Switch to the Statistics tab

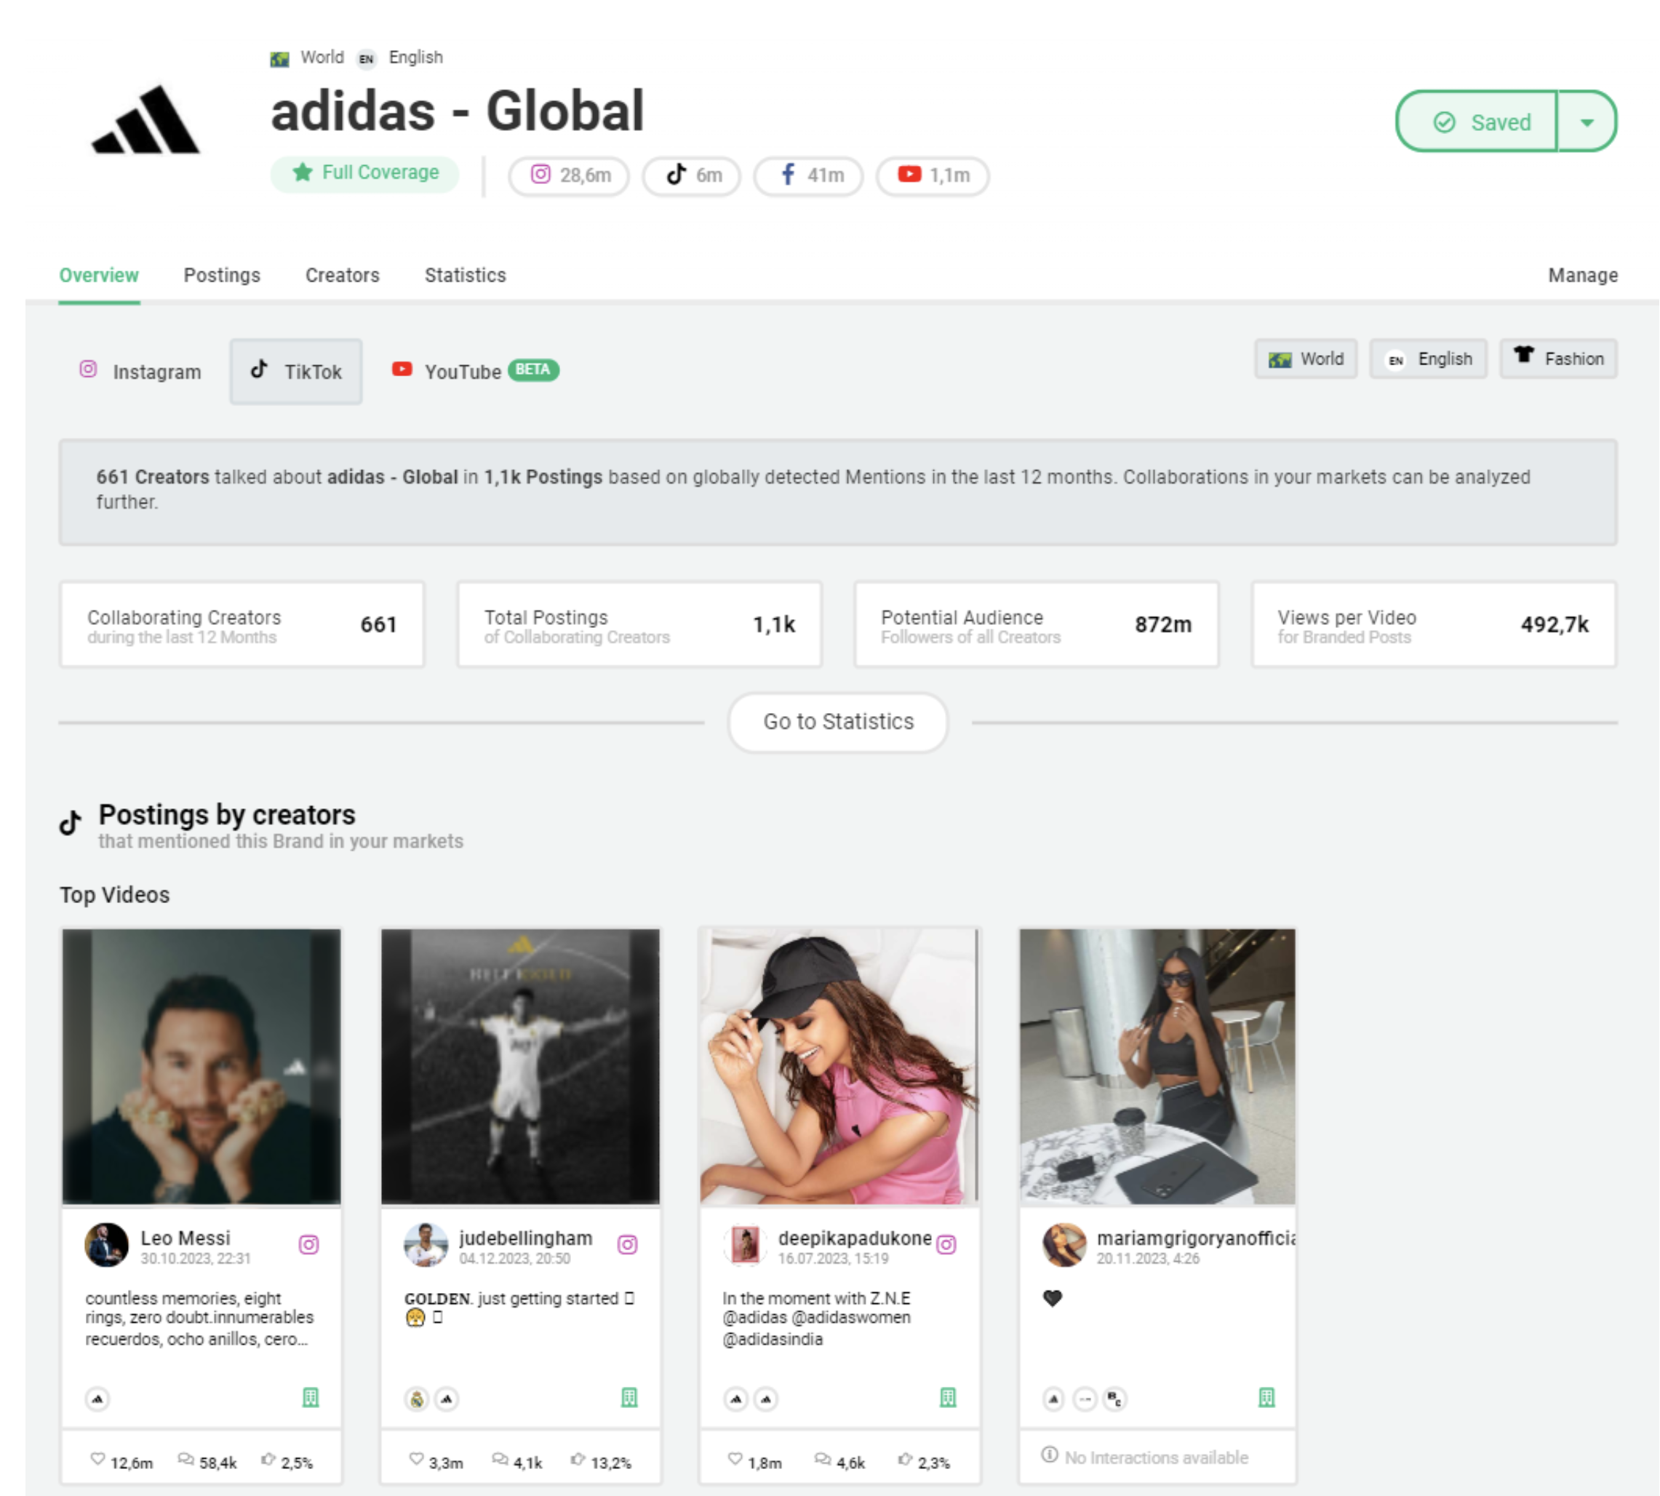464,274
